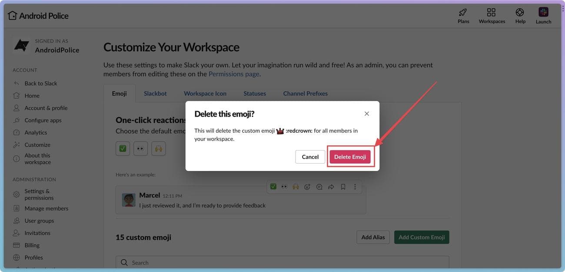Image resolution: width=565 pixels, height=272 pixels.
Task: Click Marcel's profile picture
Action: (129, 200)
